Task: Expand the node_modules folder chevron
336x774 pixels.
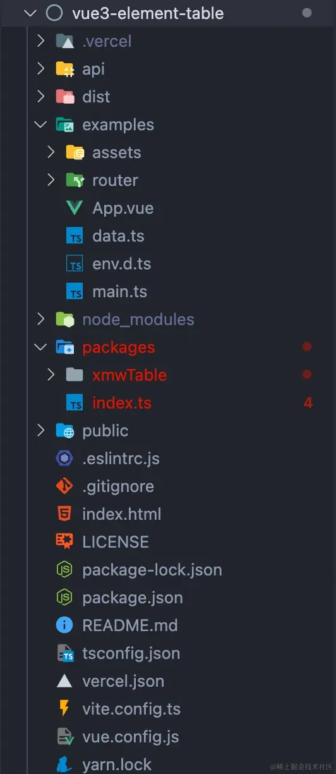Action: click(x=41, y=319)
